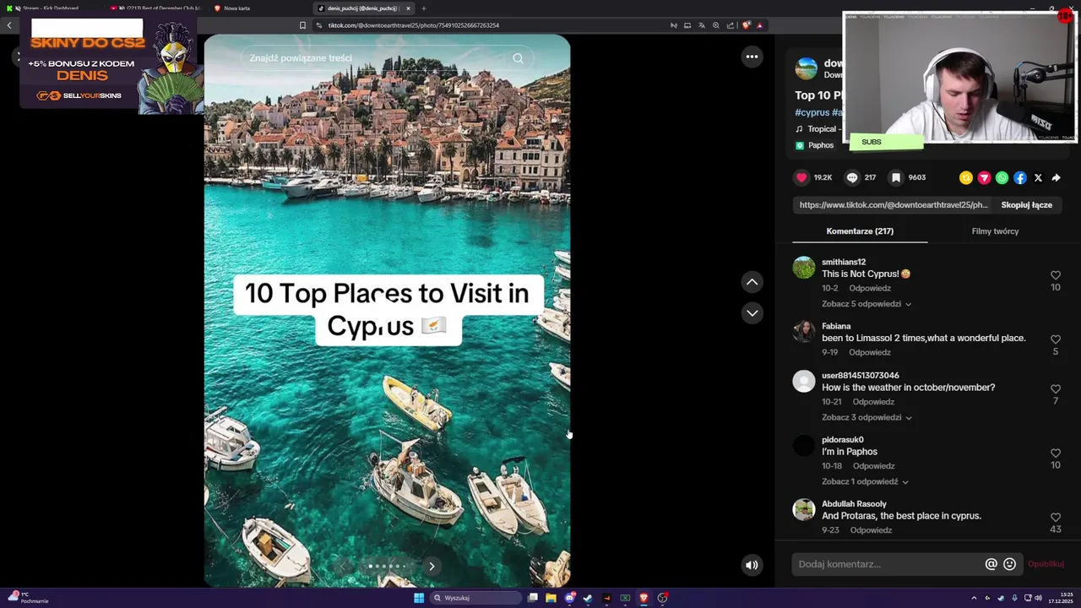Open Fabiana's profile avatar
Screen dimensions: 1081x608
click(x=804, y=332)
